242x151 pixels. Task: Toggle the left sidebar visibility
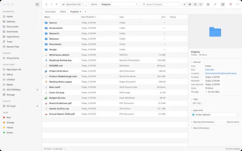pyautogui.click(x=37, y=5)
